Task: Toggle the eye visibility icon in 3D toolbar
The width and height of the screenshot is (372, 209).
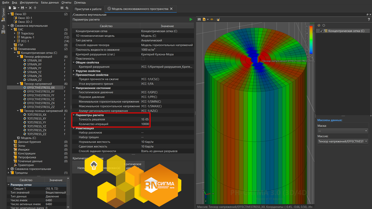Action: click(212, 19)
